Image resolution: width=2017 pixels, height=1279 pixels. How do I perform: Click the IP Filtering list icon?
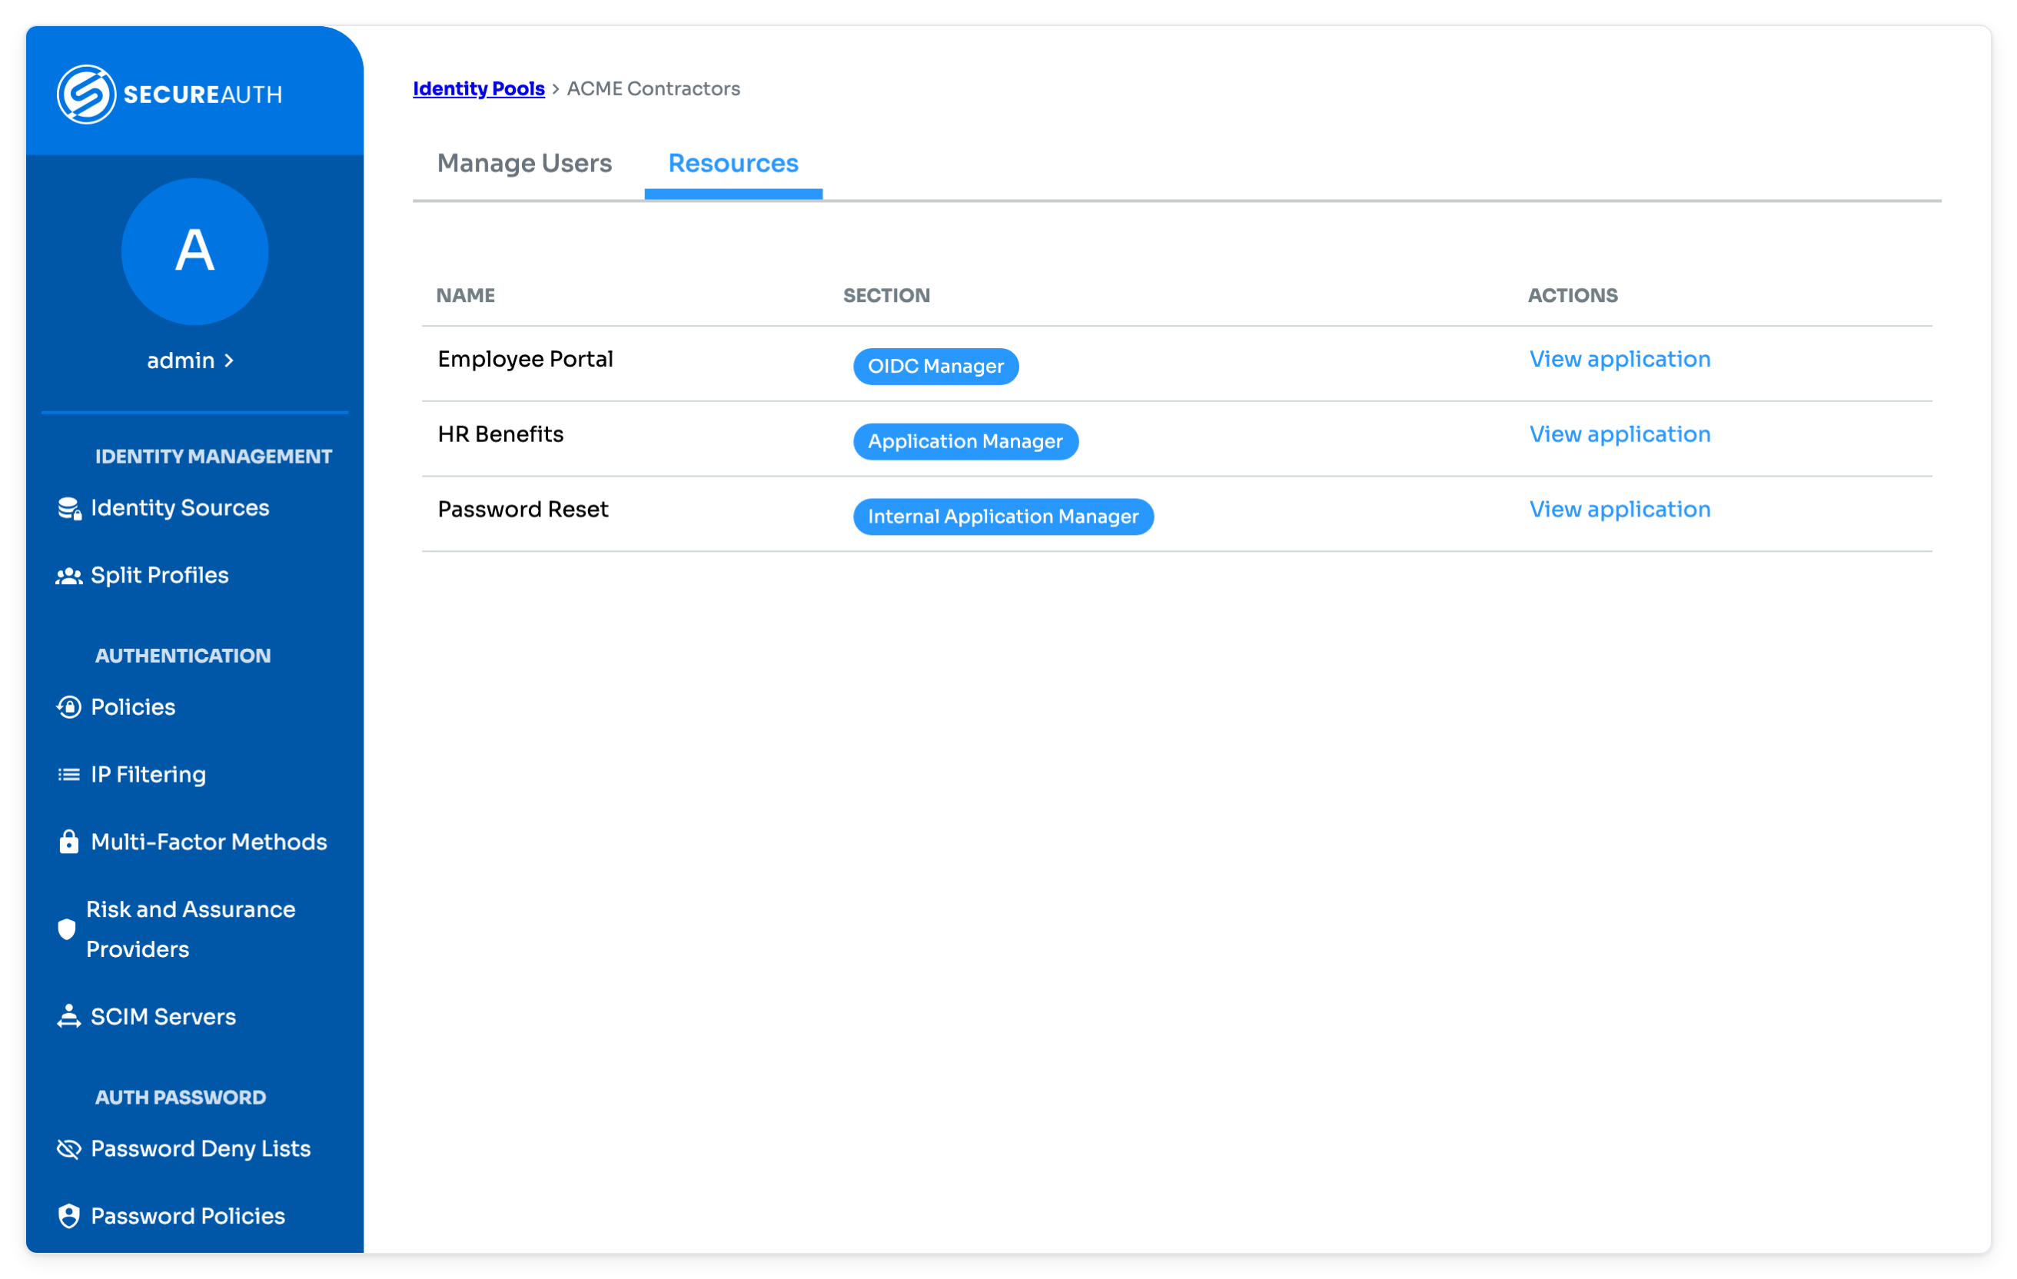[68, 775]
